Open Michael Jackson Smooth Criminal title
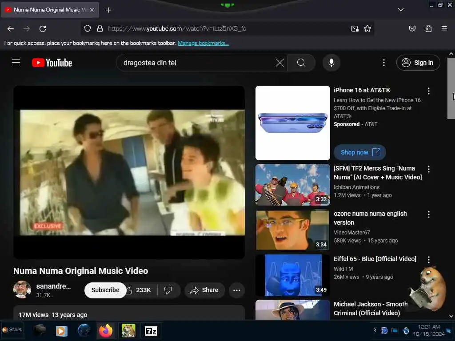Image resolution: width=455 pixels, height=341 pixels. [x=371, y=309]
